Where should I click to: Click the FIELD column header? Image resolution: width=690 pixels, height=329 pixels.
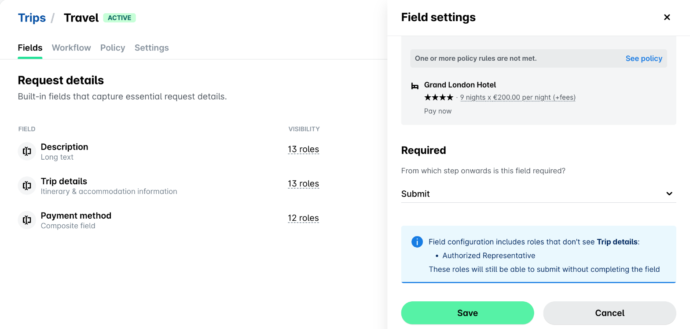27,129
